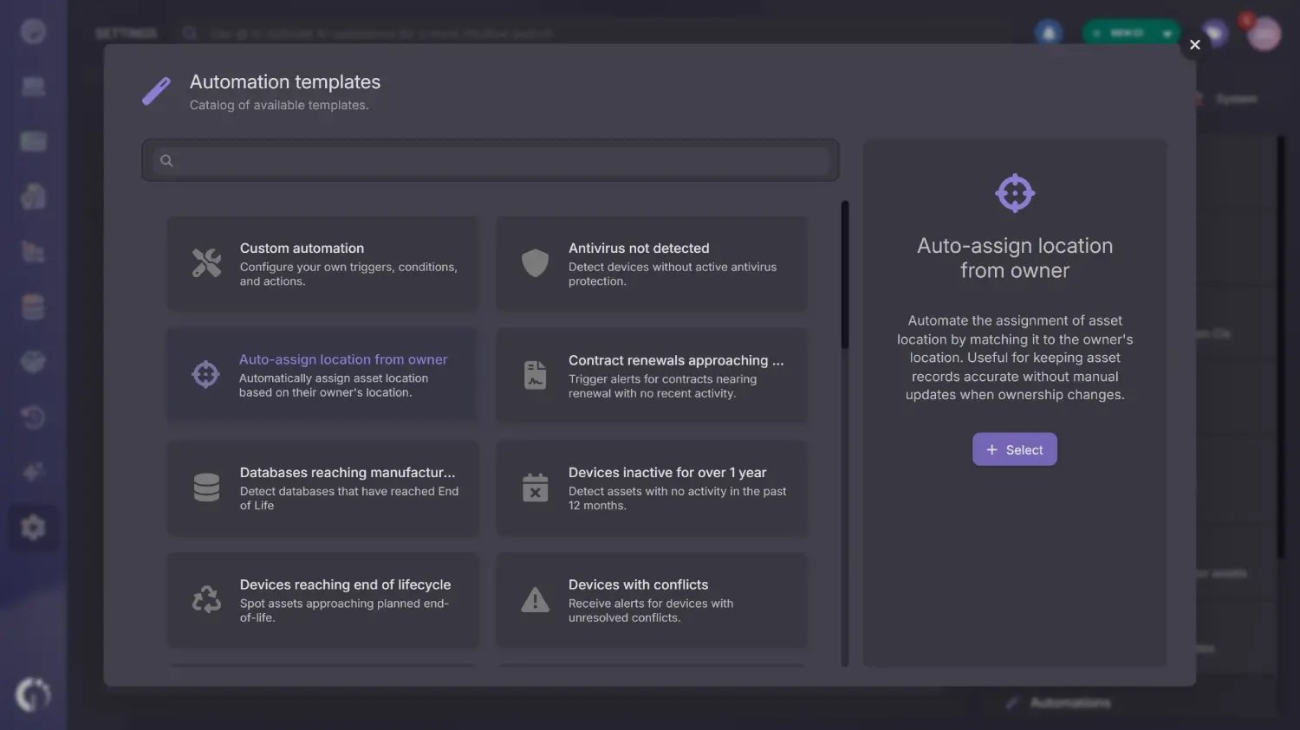The image size is (1300, 730).
Task: Click the green New dropdown in background toolbar
Action: [x=1131, y=33]
